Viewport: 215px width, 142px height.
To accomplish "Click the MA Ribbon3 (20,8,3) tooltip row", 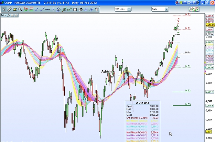I will tap(142, 127).
